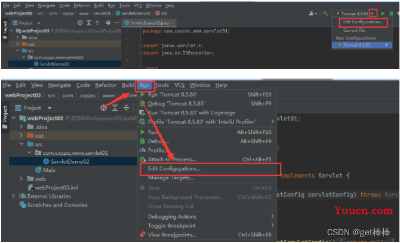Click the green Run triangle beside Tomcat 8.5.83 selector
The height and width of the screenshot is (243, 400).
pyautogui.click(x=383, y=14)
